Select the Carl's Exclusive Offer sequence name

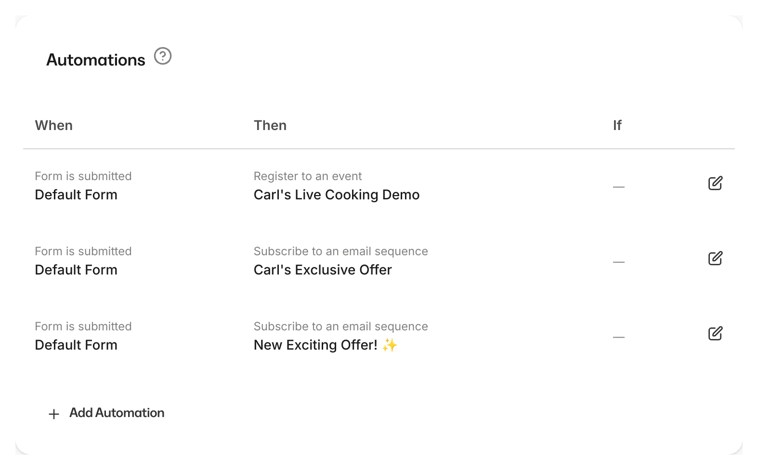323,270
